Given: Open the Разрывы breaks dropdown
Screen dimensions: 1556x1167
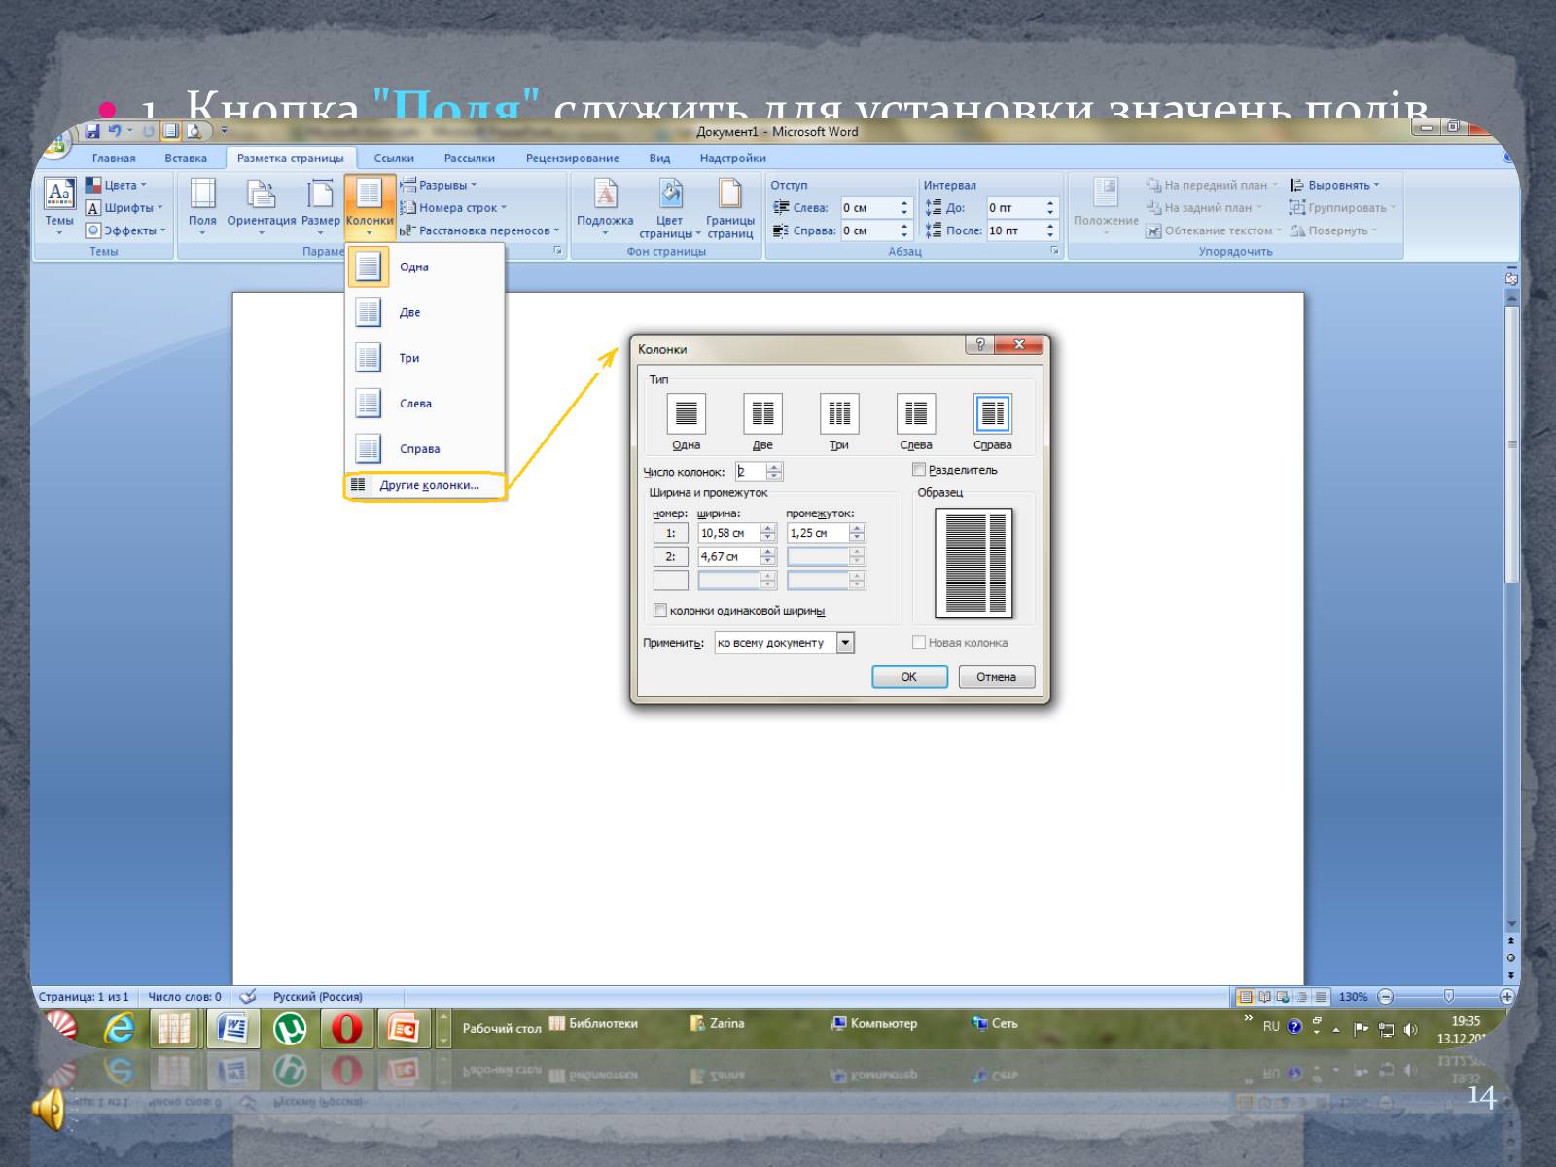Looking at the screenshot, I should pos(440,185).
